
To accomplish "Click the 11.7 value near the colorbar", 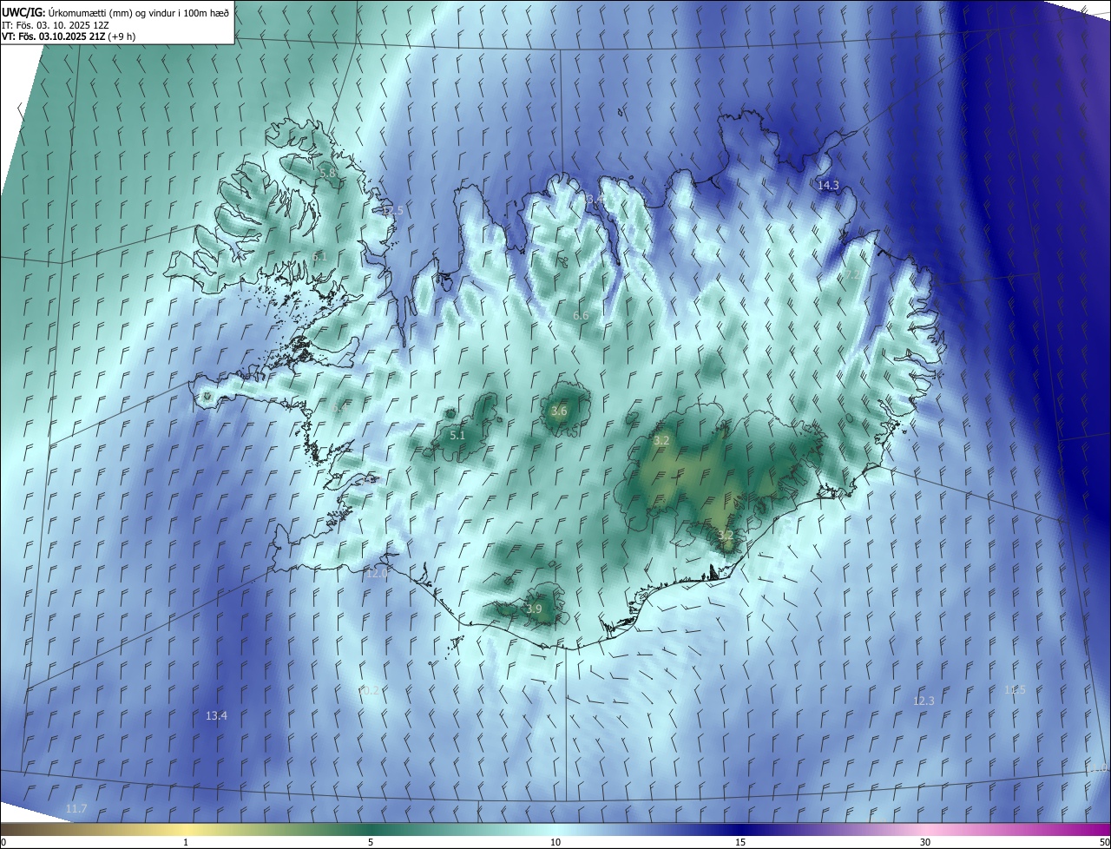I will coord(76,808).
